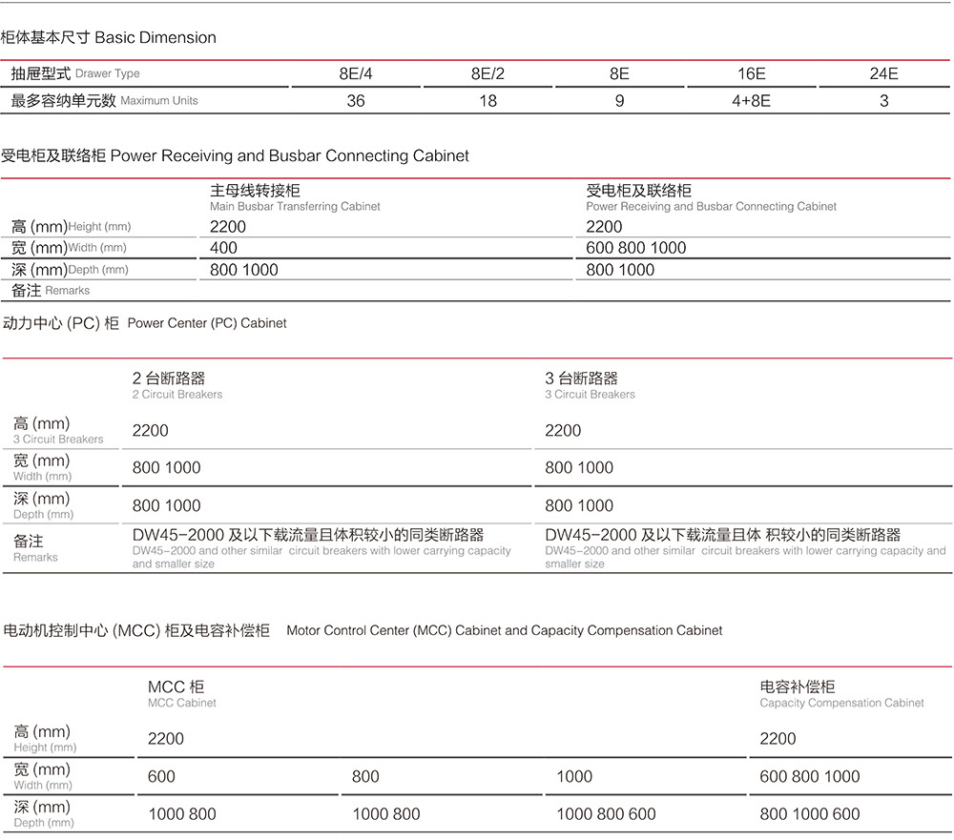Select the maximum units value "18"
The width and height of the screenshot is (954, 840).
[x=487, y=101]
